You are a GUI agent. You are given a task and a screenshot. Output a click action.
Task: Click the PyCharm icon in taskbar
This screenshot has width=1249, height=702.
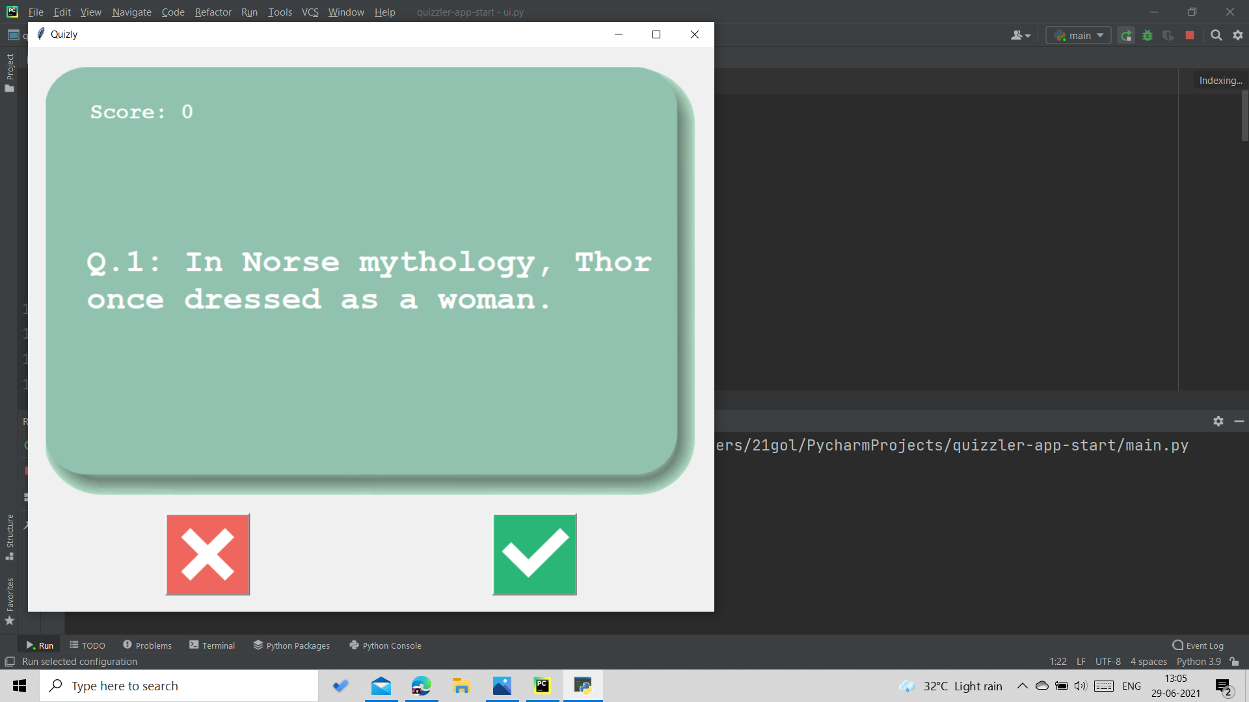542,686
